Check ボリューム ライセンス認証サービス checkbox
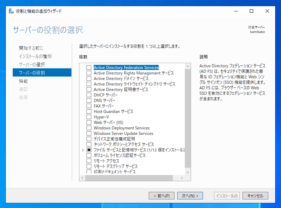The width and height of the screenshot is (281, 208). 89,155
